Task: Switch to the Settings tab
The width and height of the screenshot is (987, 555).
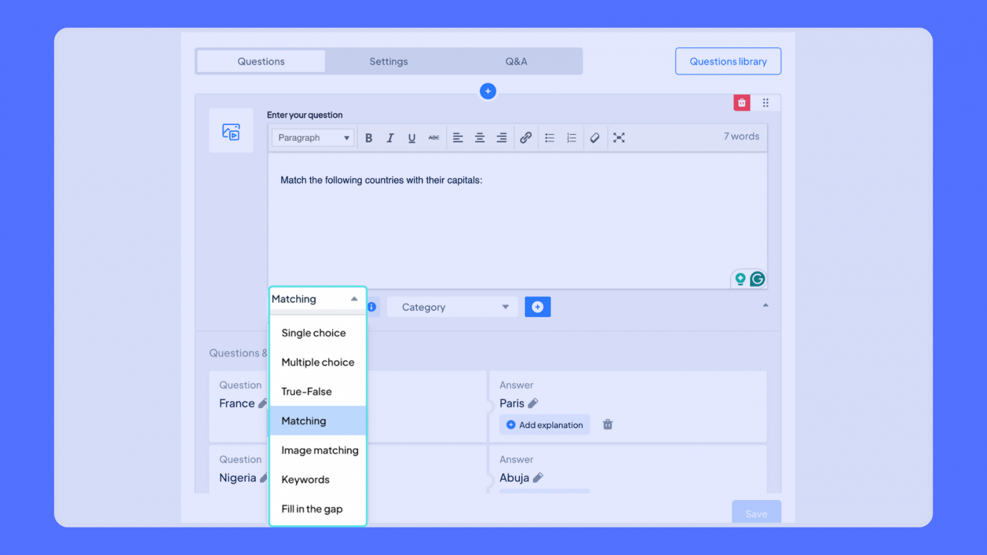Action: pos(388,61)
